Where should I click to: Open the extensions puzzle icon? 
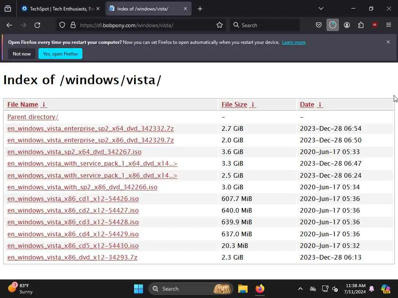coord(361,25)
